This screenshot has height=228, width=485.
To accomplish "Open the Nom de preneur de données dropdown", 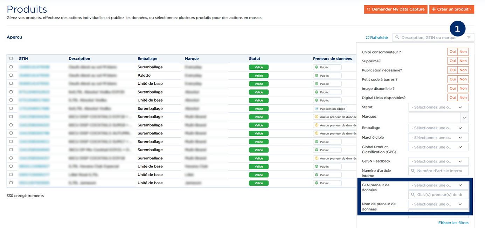I will [x=438, y=204].
